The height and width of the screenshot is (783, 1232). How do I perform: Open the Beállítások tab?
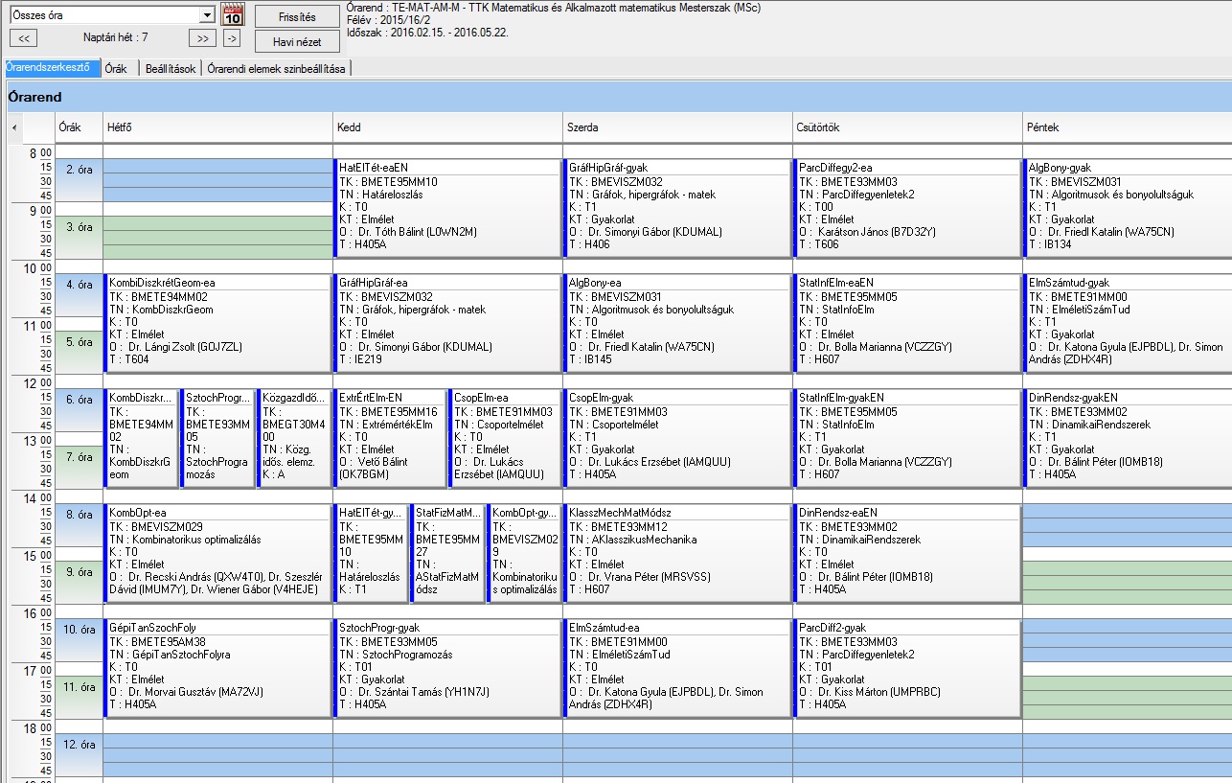pos(169,68)
